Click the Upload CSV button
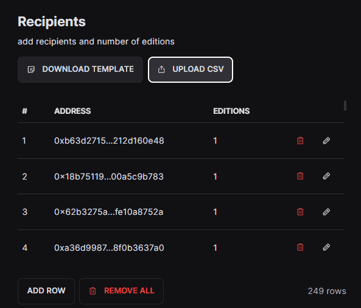 [x=191, y=69]
